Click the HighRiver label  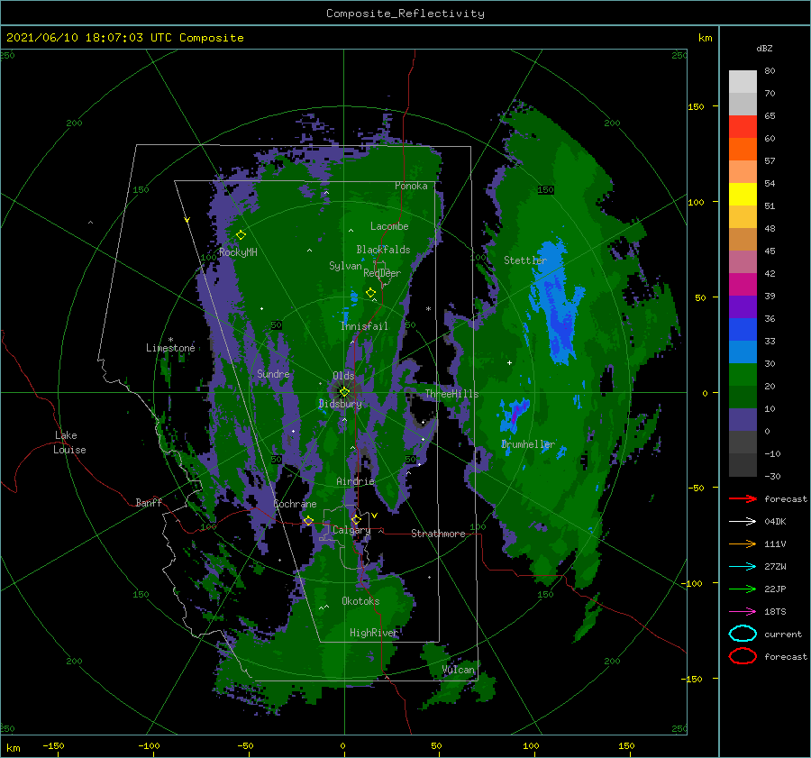(374, 633)
